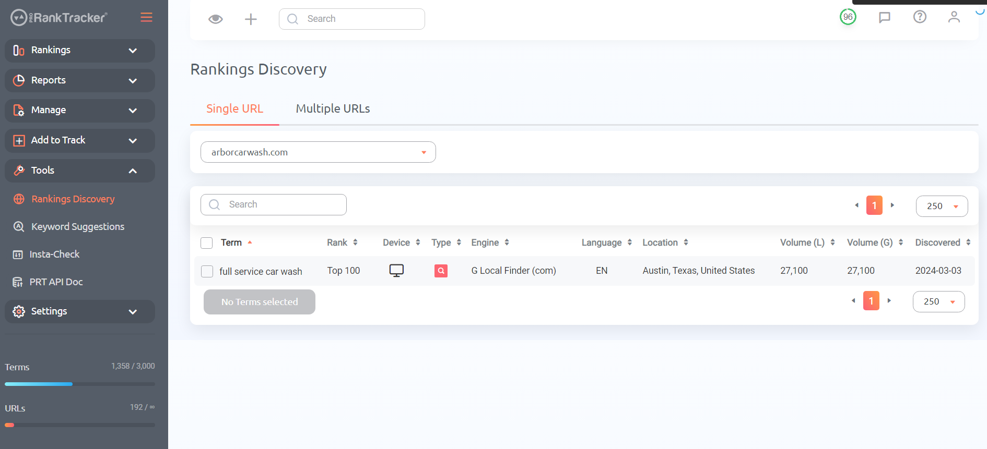
Task: Click the plus add icon in top bar
Action: (x=251, y=19)
